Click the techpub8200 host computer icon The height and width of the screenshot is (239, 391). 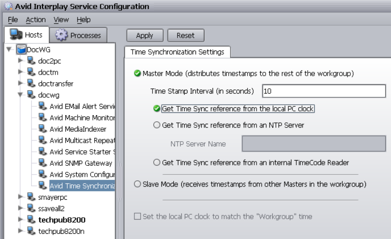(x=31, y=220)
